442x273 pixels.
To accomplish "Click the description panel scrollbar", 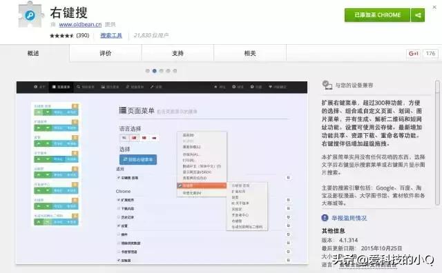I will point(437,142).
